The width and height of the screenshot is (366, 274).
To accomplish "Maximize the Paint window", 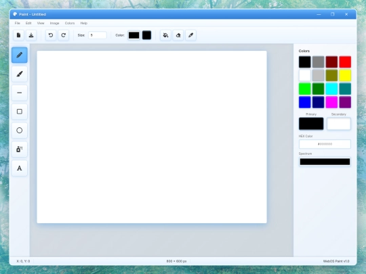I will tap(332, 14).
